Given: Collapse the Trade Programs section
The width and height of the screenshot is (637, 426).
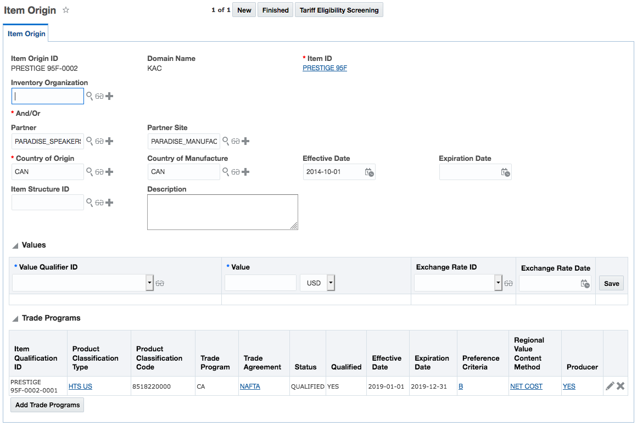Looking at the screenshot, I should 15,318.
